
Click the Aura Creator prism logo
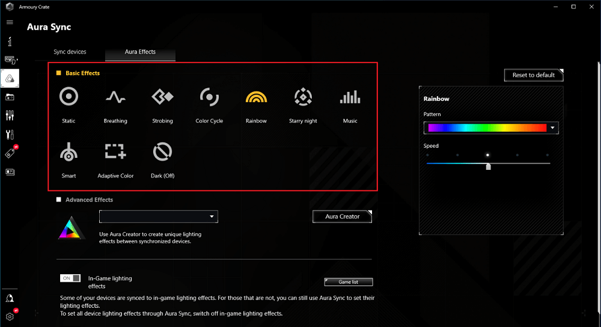[x=70, y=229]
